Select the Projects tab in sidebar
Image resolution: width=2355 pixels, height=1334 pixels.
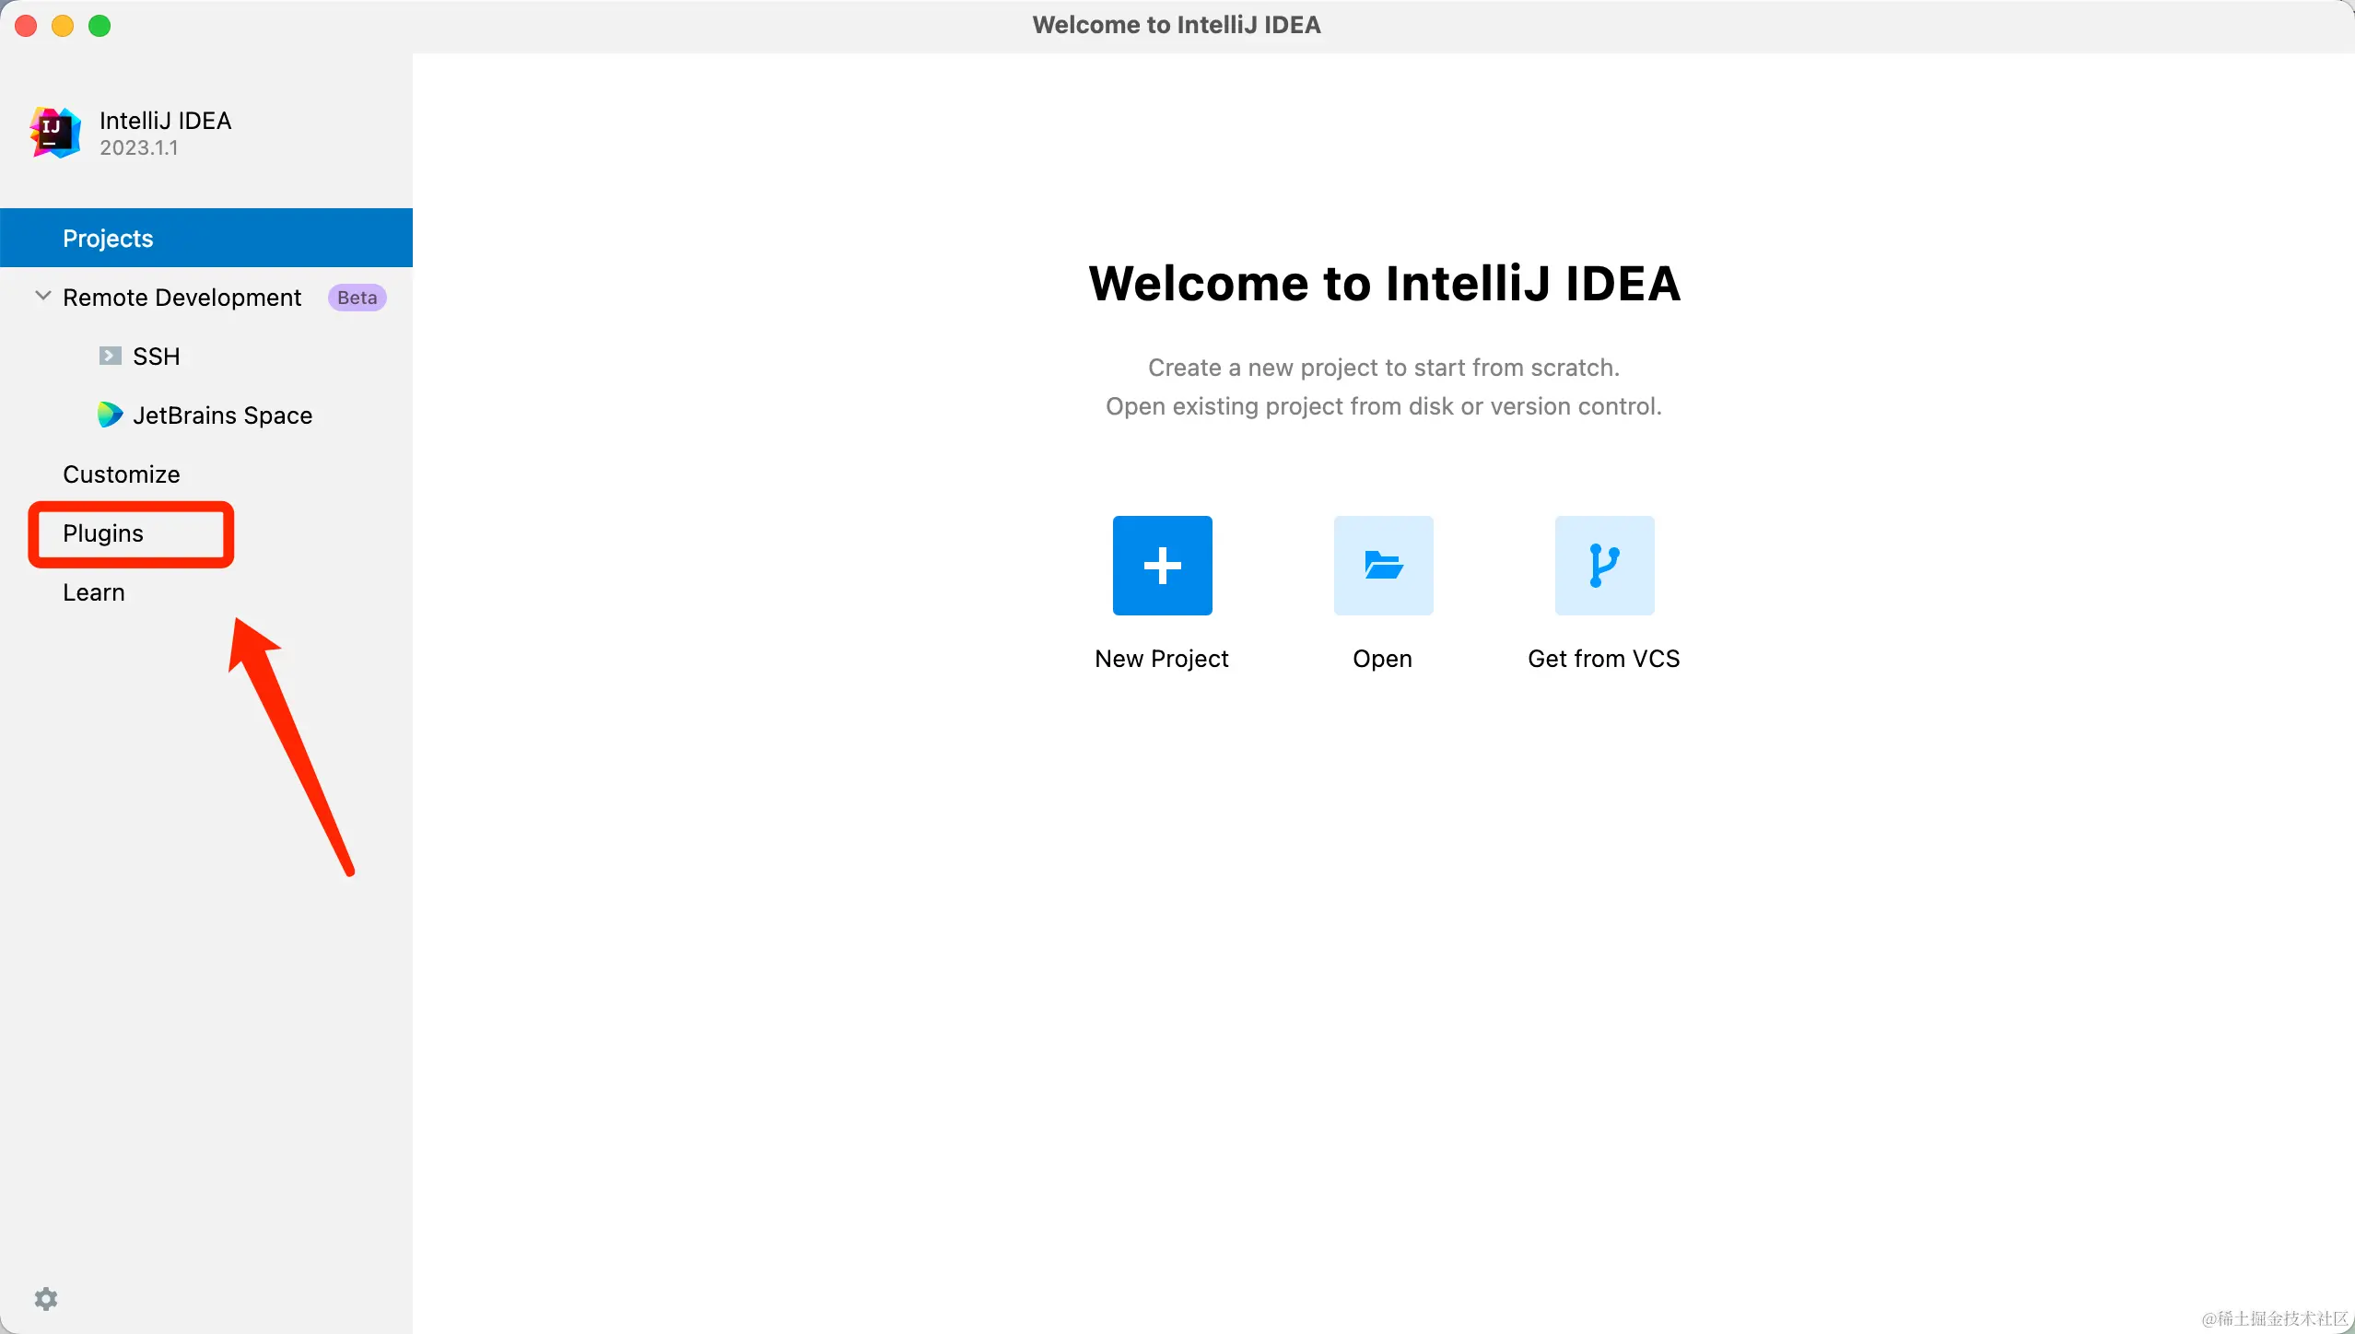[108, 239]
